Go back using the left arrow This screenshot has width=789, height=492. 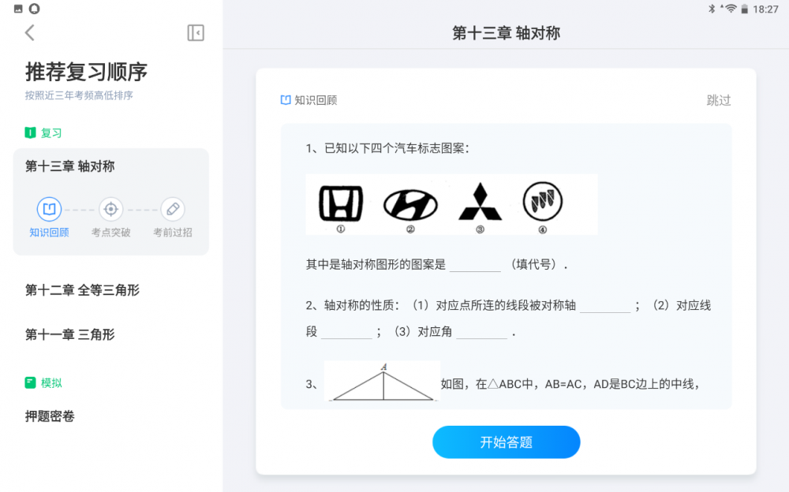click(x=30, y=32)
